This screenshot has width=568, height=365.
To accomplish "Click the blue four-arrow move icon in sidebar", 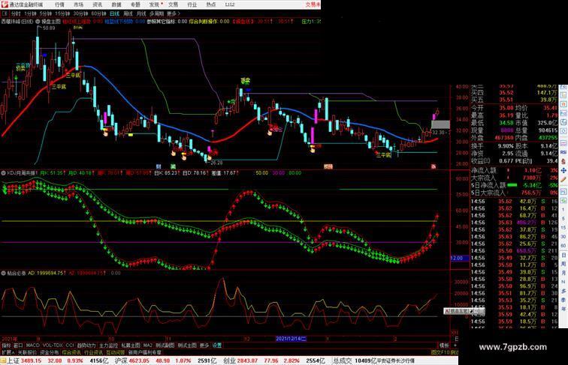I will pyautogui.click(x=563, y=170).
